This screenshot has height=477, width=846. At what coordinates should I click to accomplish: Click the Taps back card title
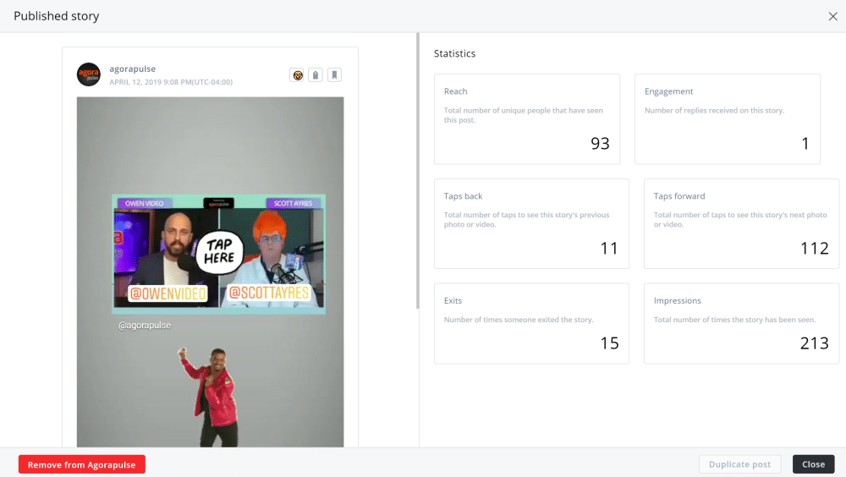click(x=464, y=196)
